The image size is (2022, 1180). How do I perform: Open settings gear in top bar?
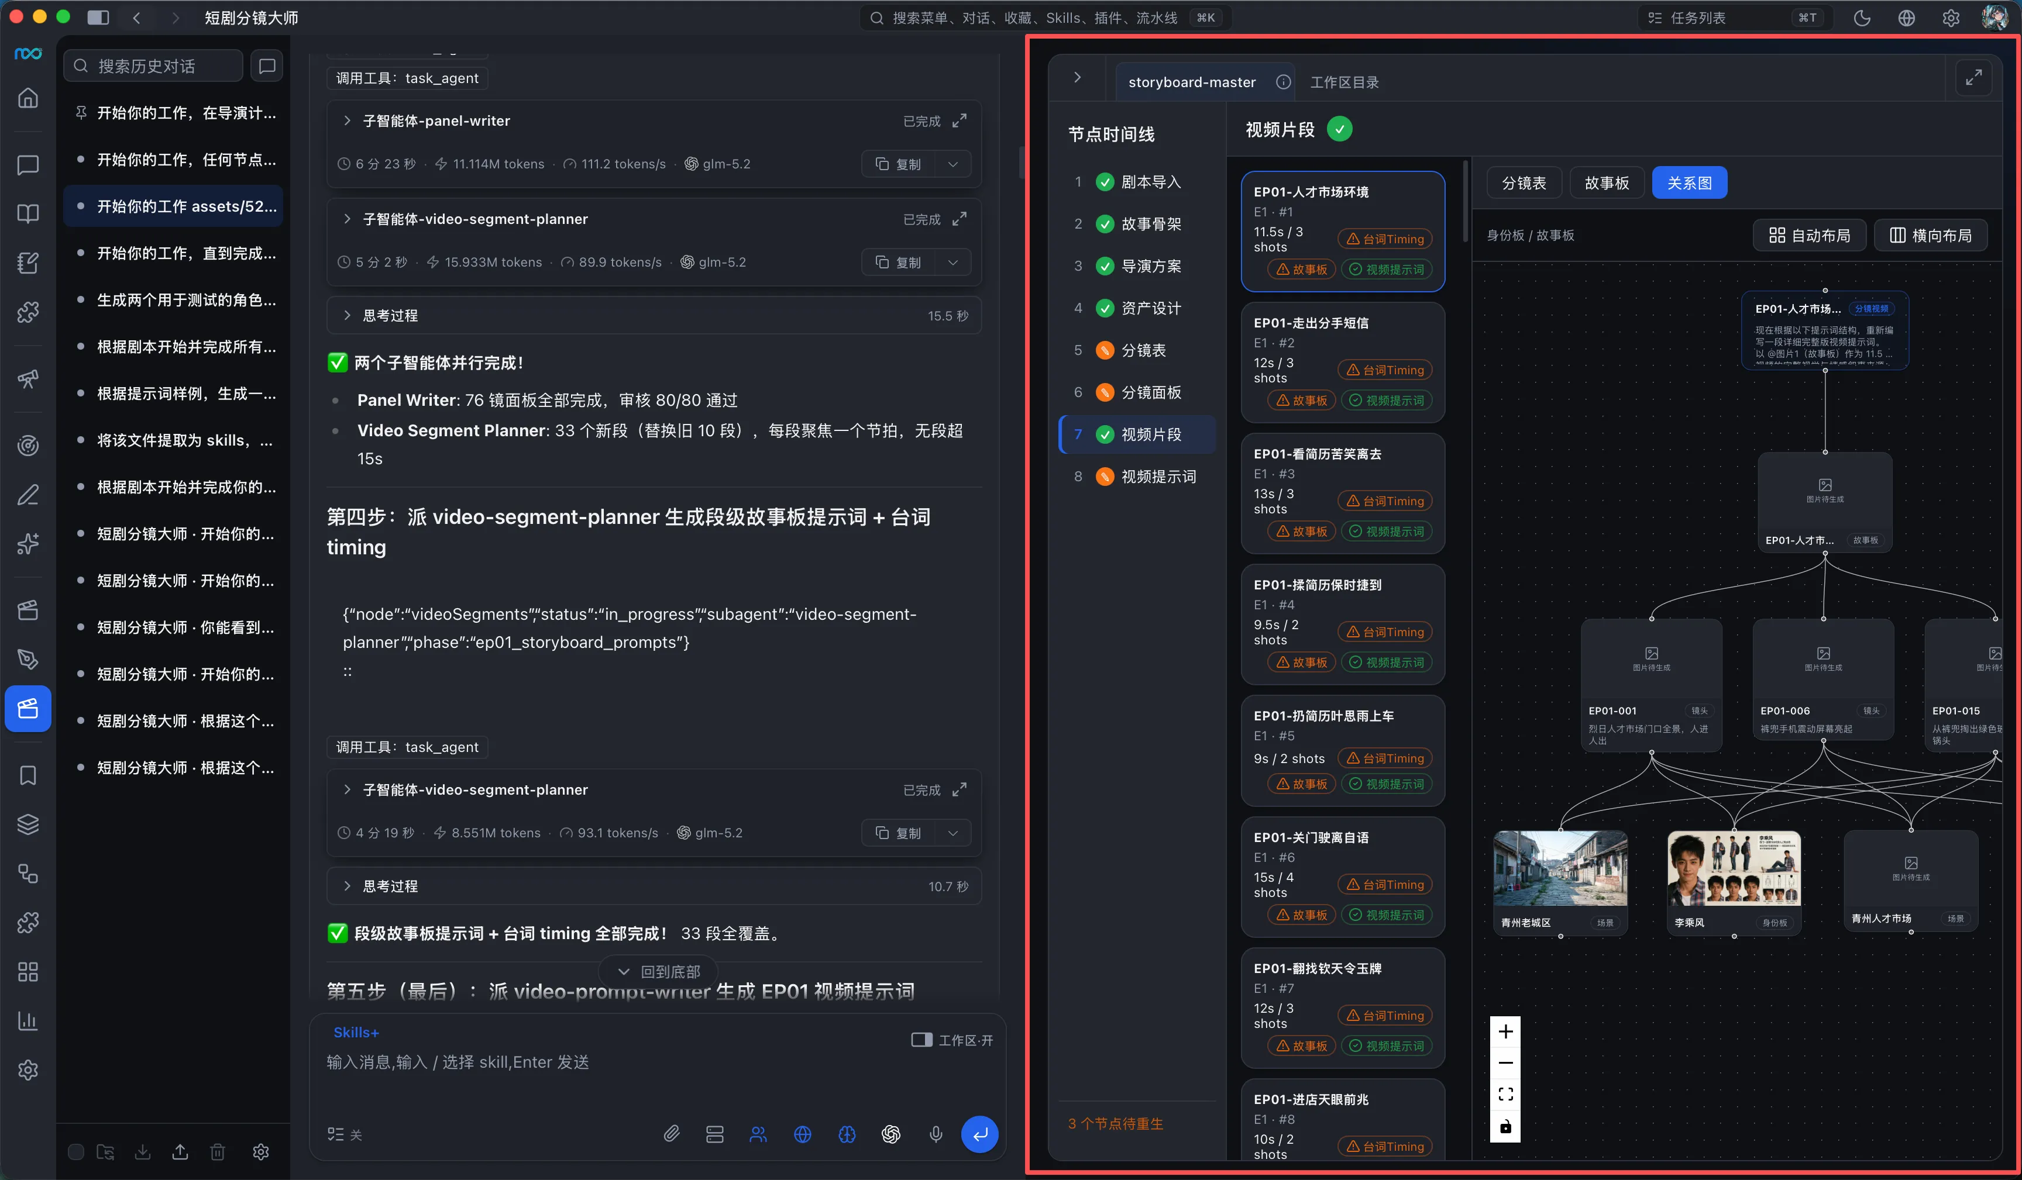point(1951,18)
